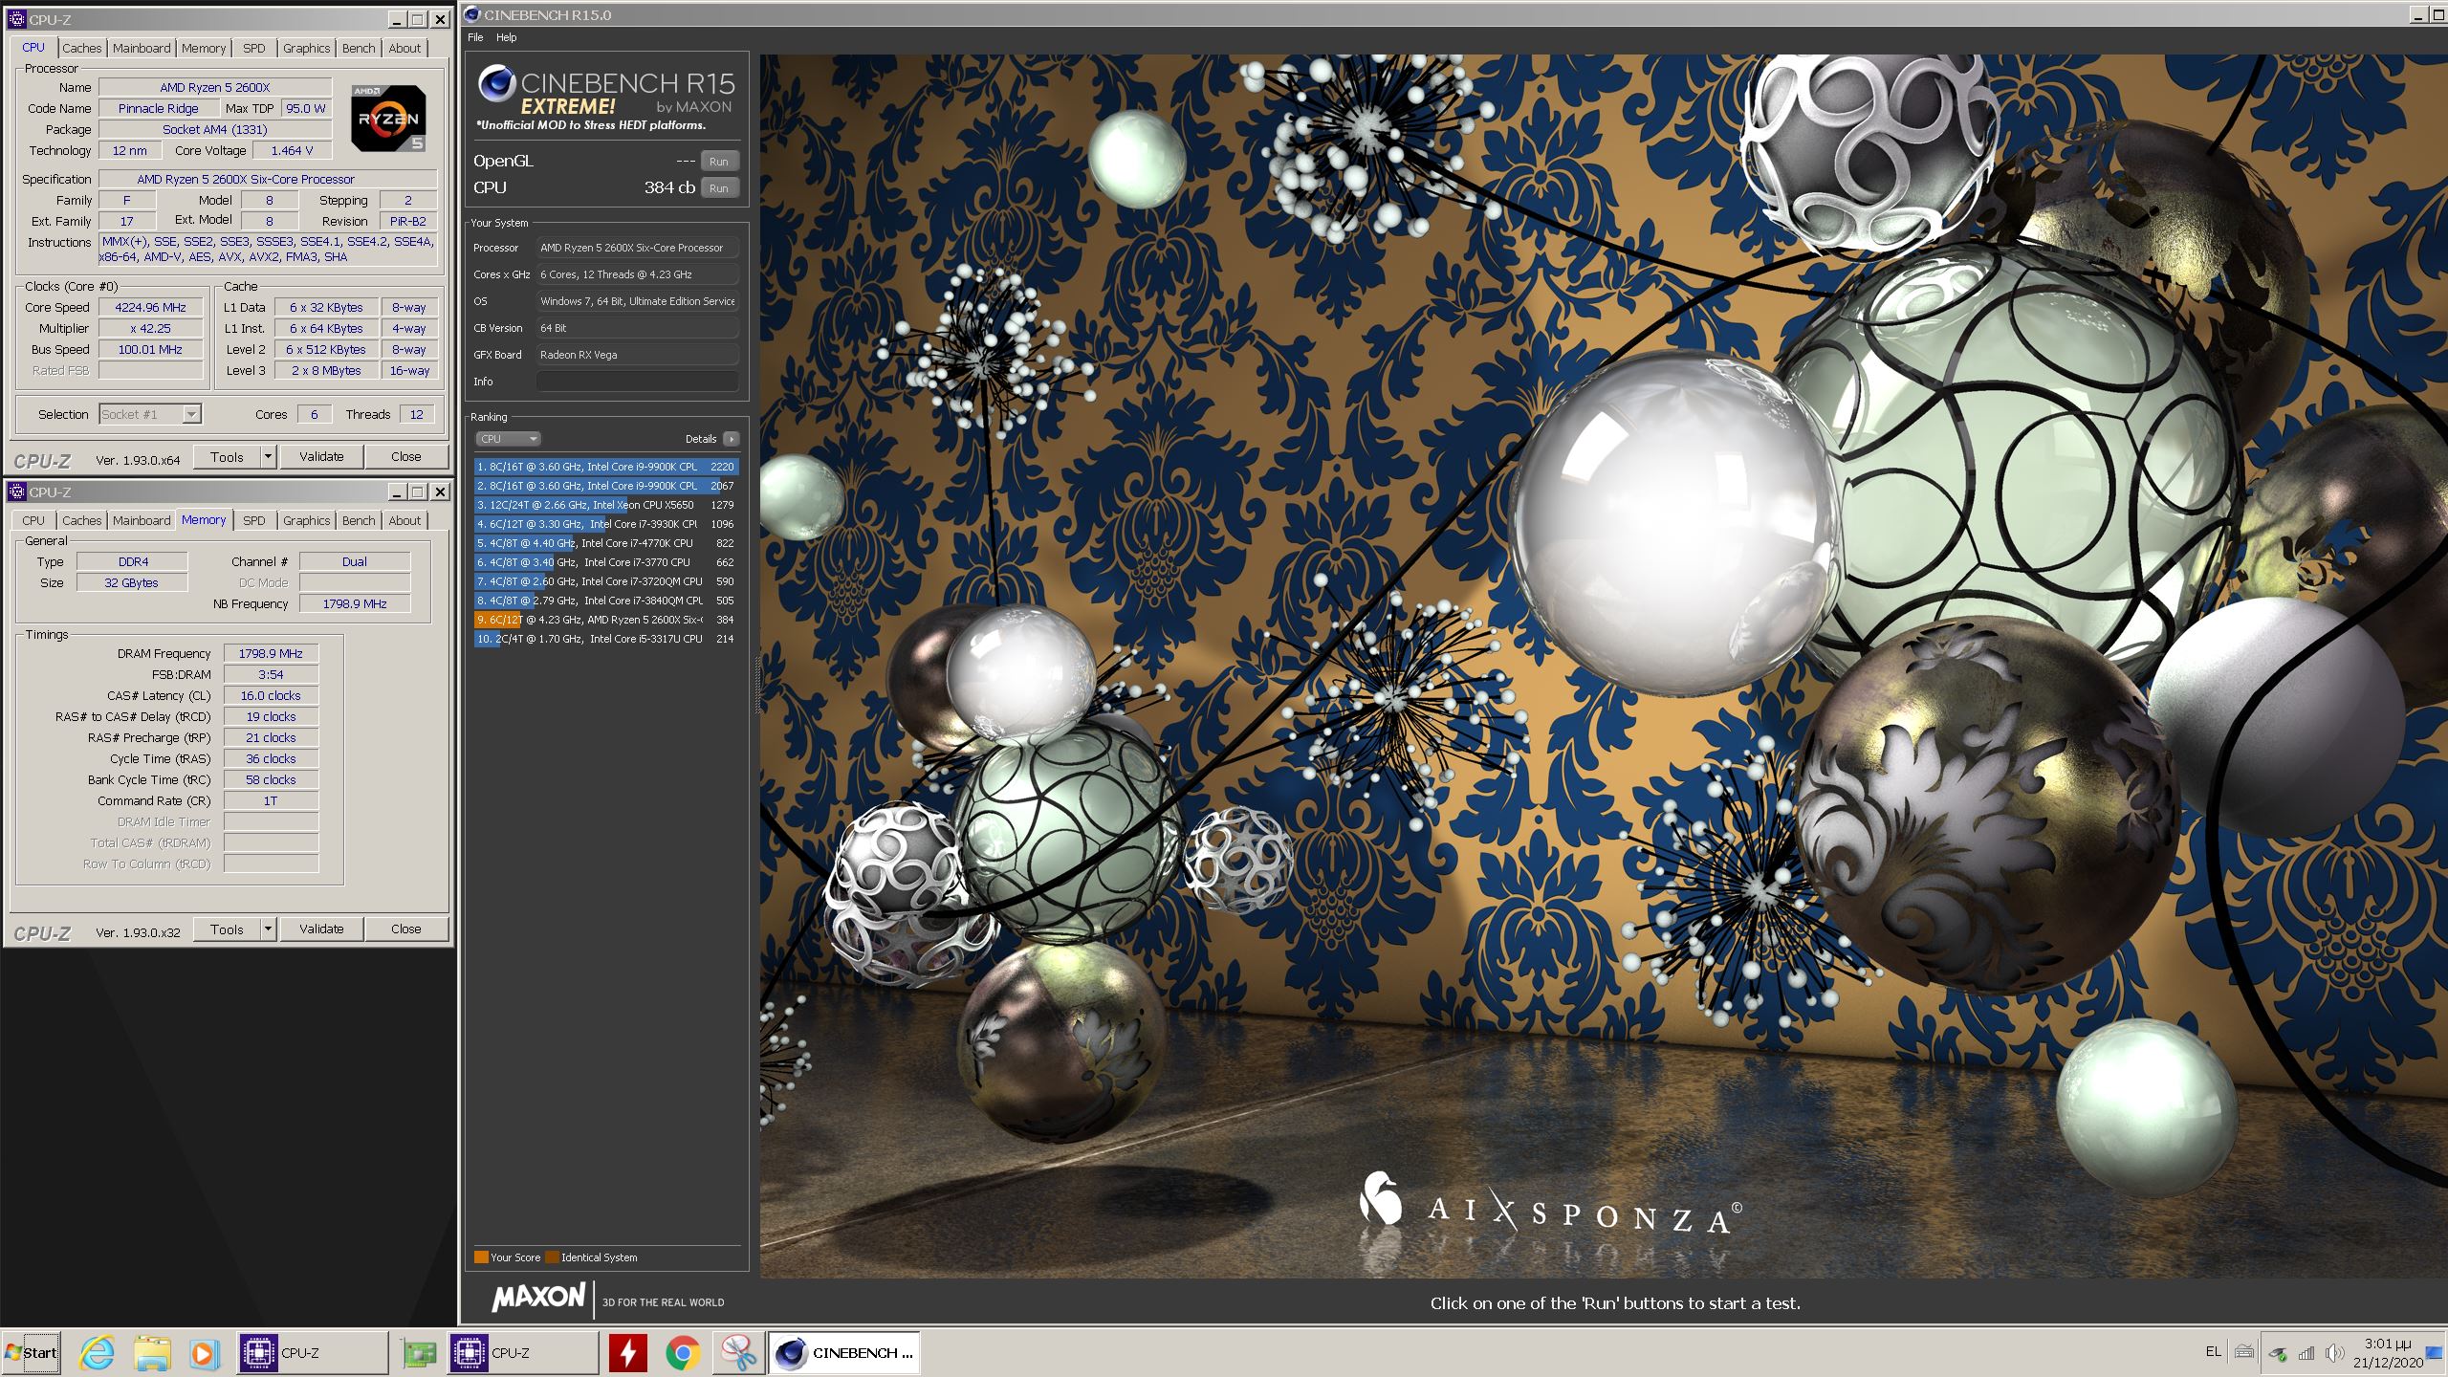This screenshot has height=1377, width=2448.
Task: Click the render preview image in Cinebench
Action: coord(1603,666)
